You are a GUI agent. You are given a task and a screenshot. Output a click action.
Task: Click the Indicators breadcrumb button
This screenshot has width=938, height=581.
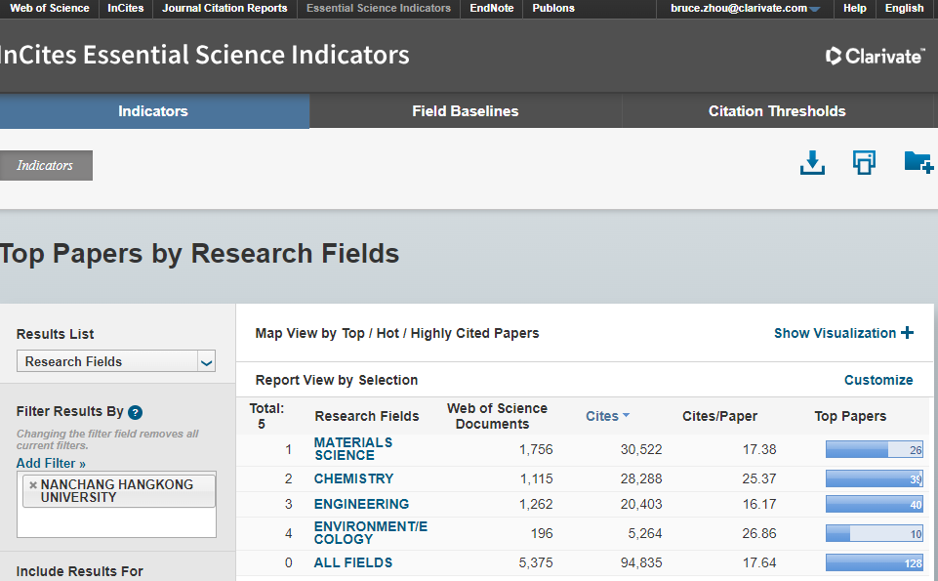click(45, 166)
